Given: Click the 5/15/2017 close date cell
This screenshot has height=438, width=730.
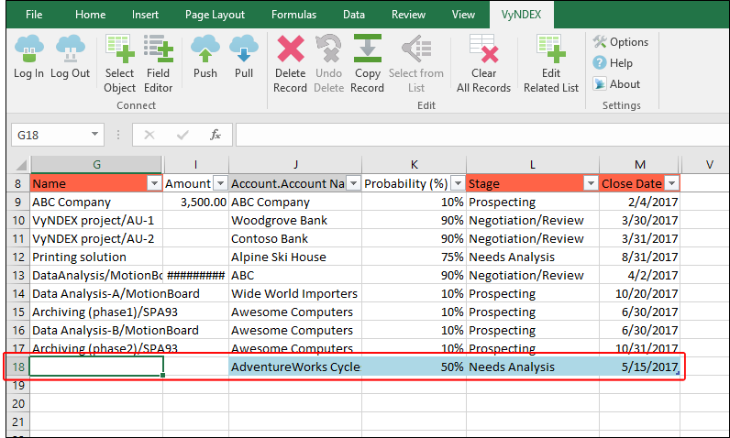Looking at the screenshot, I should pos(640,367).
